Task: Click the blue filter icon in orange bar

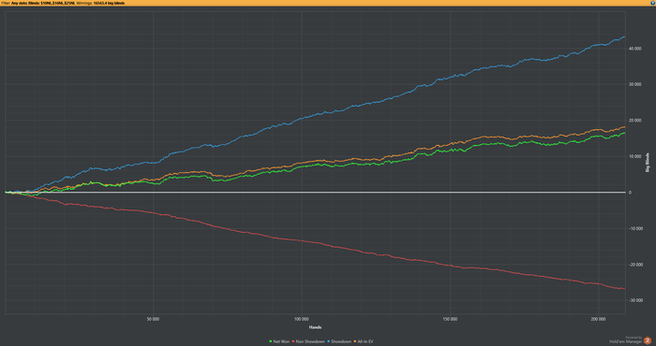Action: pyautogui.click(x=652, y=3)
